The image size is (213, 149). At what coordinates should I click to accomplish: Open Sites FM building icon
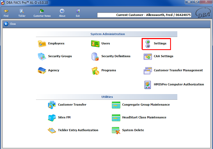pyautogui.click(x=52, y=118)
